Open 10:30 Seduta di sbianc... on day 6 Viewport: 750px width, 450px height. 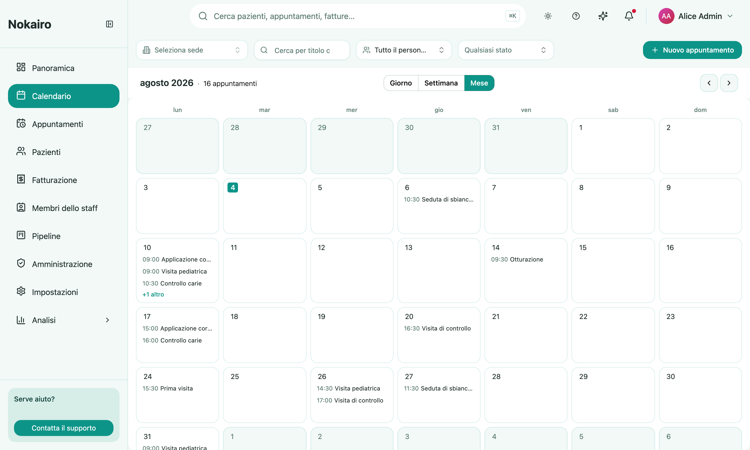439,199
